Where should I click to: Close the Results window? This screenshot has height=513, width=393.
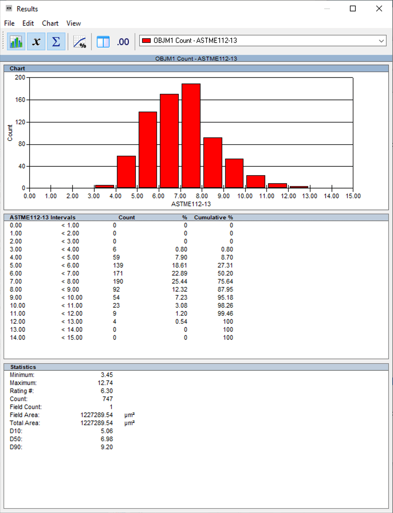[379, 8]
